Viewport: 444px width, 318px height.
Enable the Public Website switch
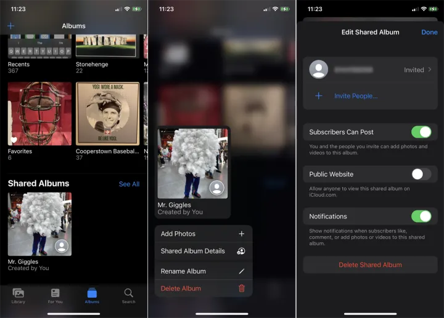421,174
